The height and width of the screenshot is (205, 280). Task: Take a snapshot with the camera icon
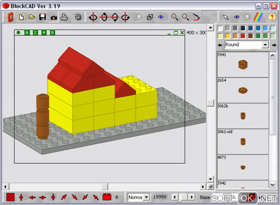point(53,17)
